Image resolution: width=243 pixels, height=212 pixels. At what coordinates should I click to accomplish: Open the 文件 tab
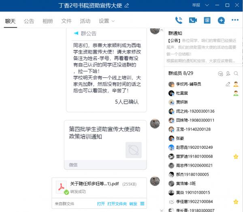[x=66, y=21]
